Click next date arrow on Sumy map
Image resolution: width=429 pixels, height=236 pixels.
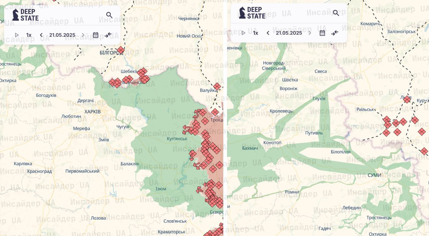(x=310, y=33)
